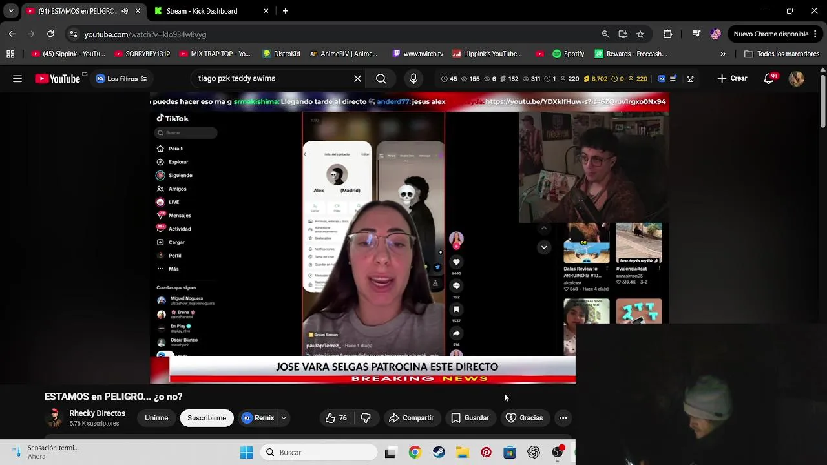This screenshot has height=465, width=827.
Task: Open Chrome media controls icon
Action: [696, 34]
